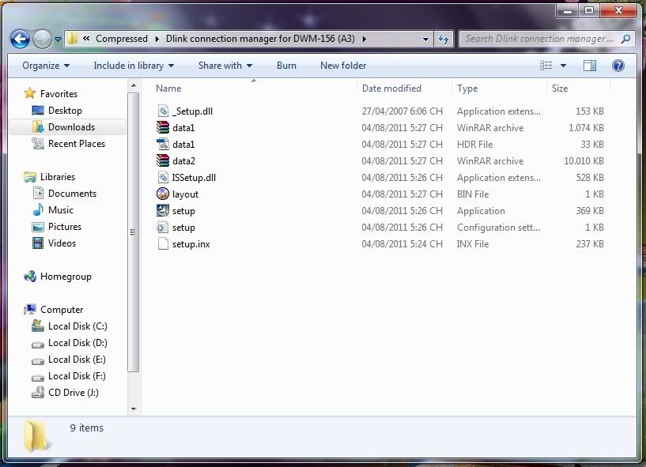Close the Explorer window
Viewport: 646px width, 467px height.
coord(618,11)
